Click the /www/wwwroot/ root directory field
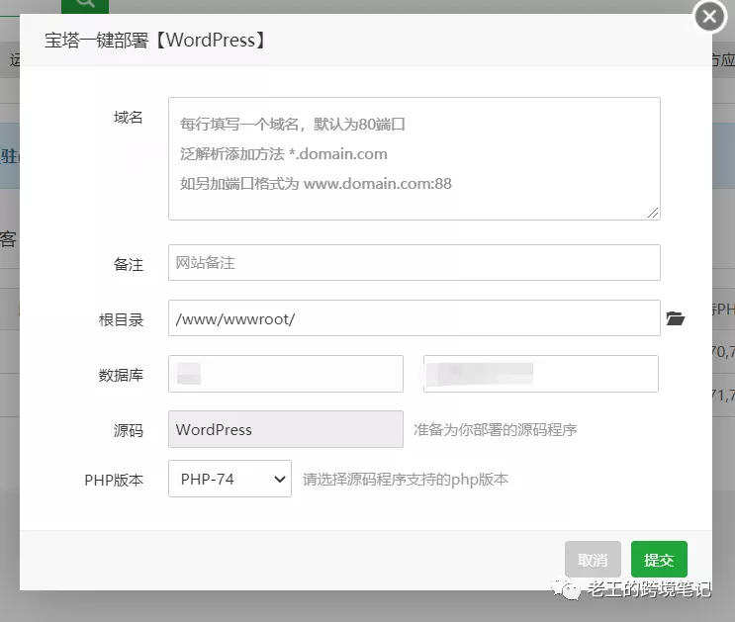The width and height of the screenshot is (735, 622). pyautogui.click(x=413, y=318)
